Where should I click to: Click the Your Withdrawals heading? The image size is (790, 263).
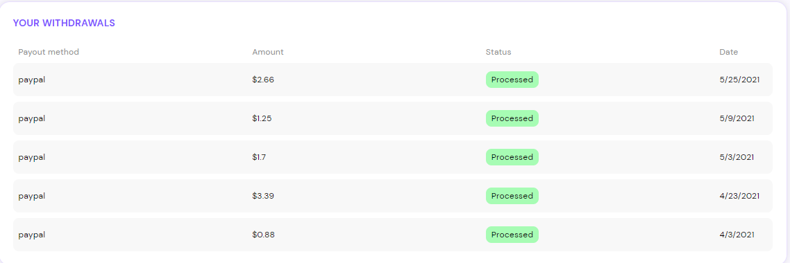(64, 23)
